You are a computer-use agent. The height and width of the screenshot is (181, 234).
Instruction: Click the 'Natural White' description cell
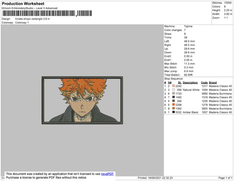(x=191, y=90)
